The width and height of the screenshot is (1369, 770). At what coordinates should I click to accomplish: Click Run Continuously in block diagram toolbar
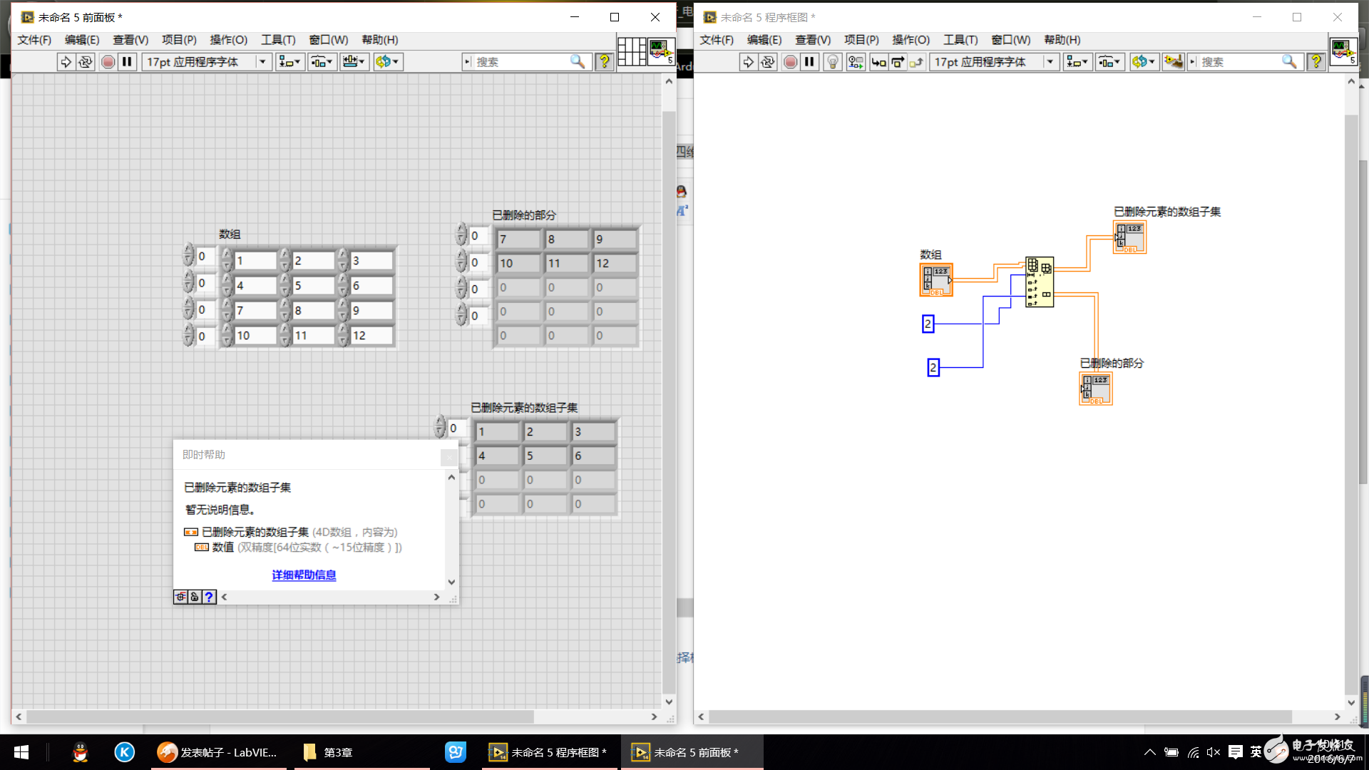point(768,62)
